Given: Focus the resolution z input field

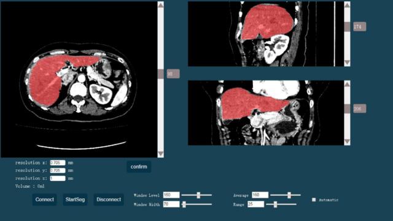Looking at the screenshot, I should tap(58, 179).
